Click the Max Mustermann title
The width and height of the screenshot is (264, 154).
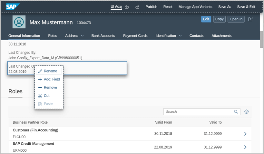pos(51,22)
